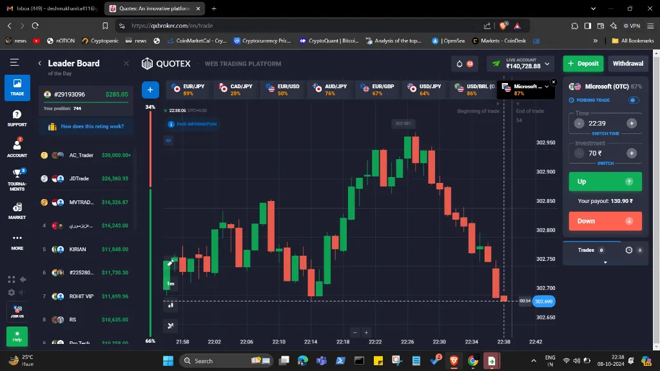Increase investment amount with plus stepper
The width and height of the screenshot is (660, 371).
632,153
